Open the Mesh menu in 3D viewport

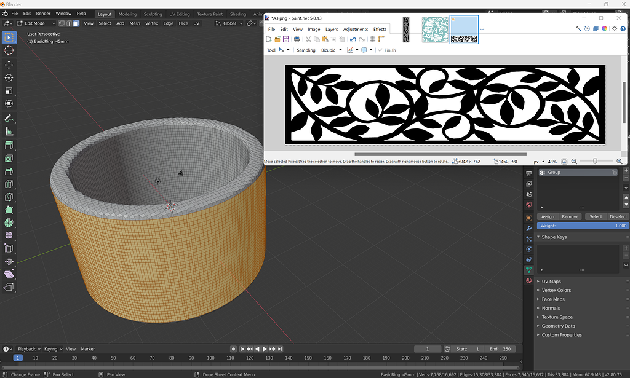[135, 23]
